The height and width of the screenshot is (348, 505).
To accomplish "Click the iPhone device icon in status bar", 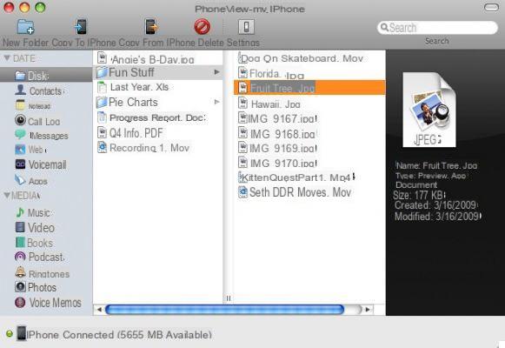I will click(21, 333).
